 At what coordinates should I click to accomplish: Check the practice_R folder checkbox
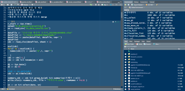point(125,54)
